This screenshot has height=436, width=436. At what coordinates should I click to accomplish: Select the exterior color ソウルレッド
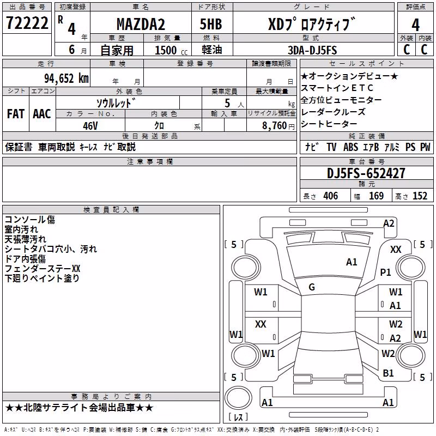(116, 103)
